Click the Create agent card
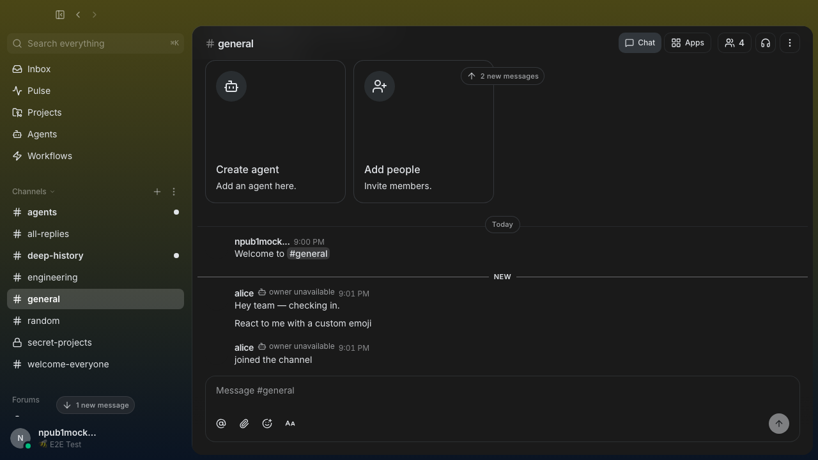 click(275, 132)
